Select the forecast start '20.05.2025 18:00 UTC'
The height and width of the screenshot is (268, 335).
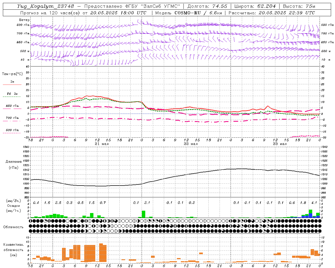(x=118, y=13)
